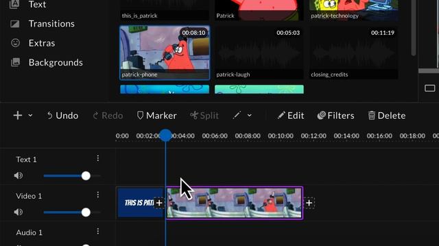Select the blue flower background thumbnail
This screenshot has width=439, height=246.
(165, 90)
